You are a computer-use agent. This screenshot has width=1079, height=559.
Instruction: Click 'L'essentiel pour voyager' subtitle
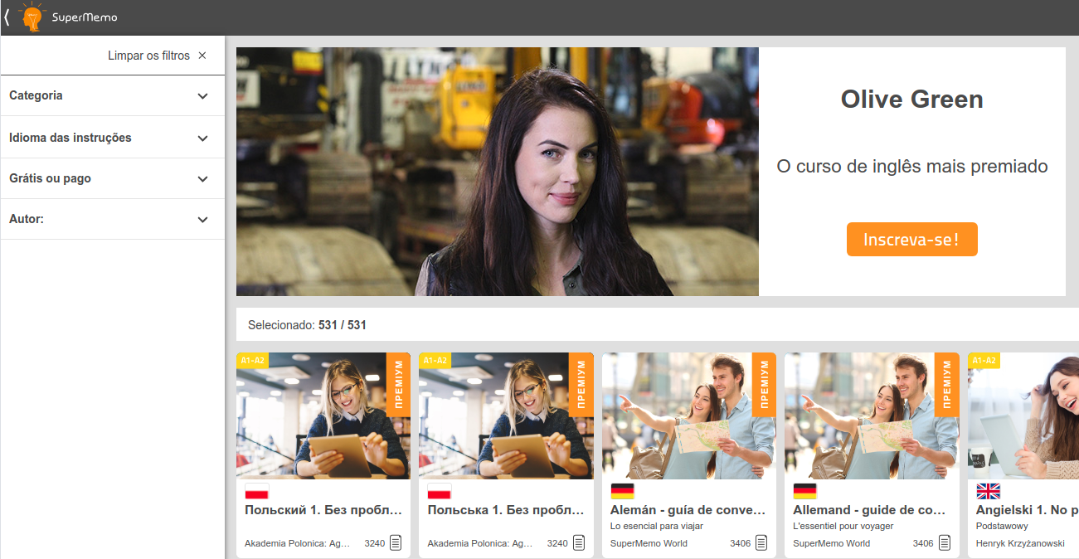(x=843, y=526)
